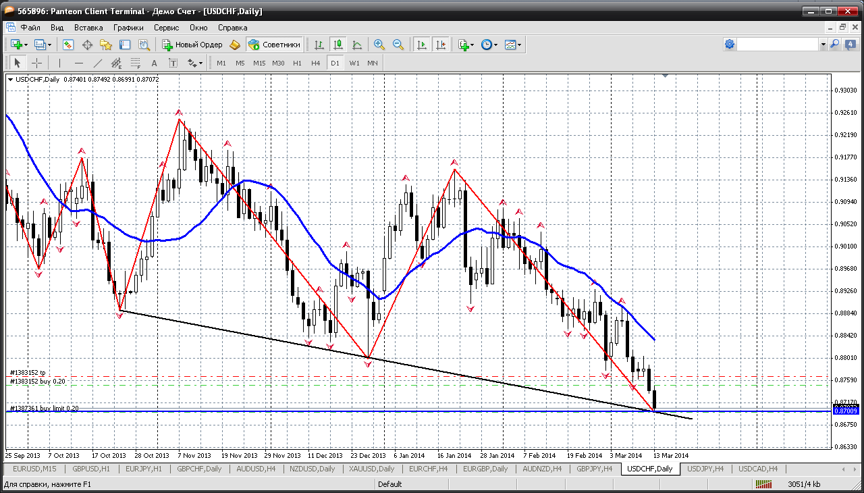Select the Crosshair tool

[36, 63]
